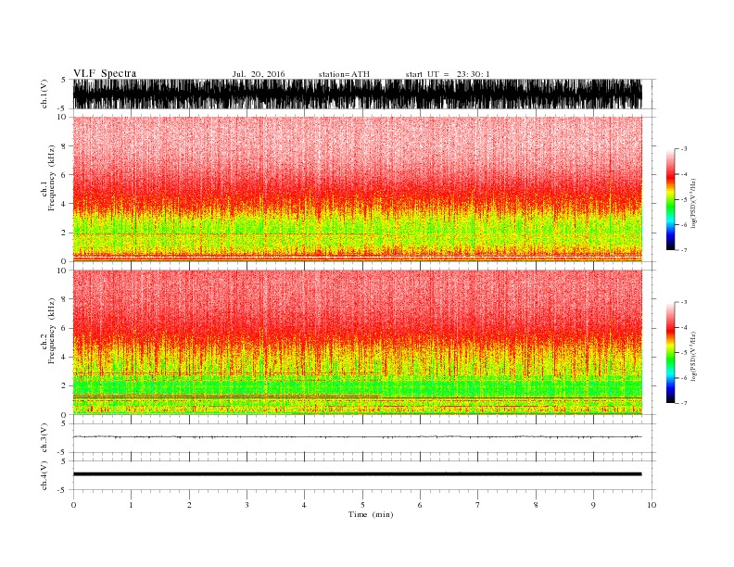Click time axis tick label "1"
Image resolution: width=734 pixels, height=567 pixels.
point(131,505)
